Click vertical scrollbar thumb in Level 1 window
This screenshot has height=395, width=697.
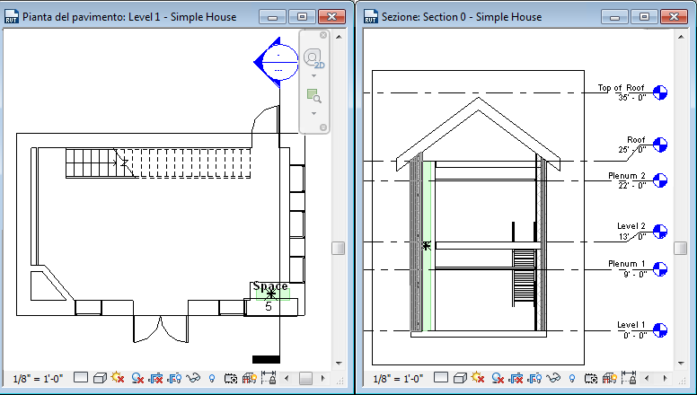pos(339,248)
